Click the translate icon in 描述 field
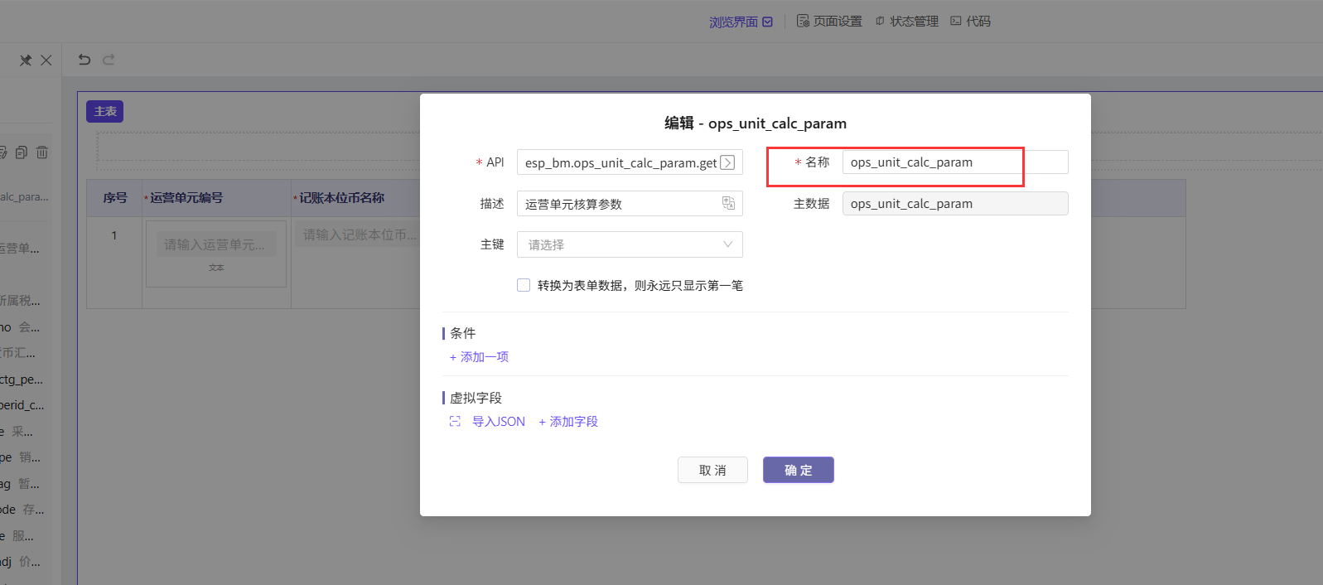 coord(728,203)
